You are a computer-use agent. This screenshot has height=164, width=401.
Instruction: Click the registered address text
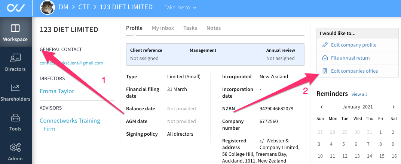click(x=261, y=151)
